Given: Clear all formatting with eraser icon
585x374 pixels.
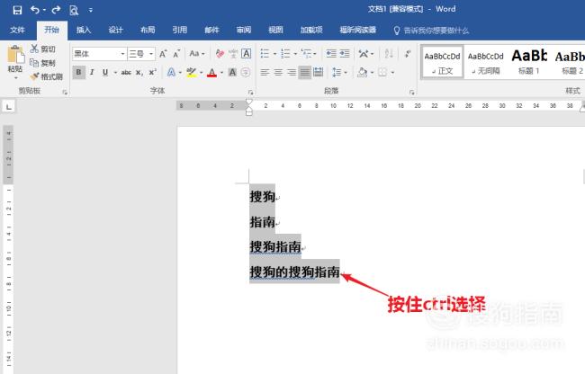Looking at the screenshot, I should click(220, 54).
